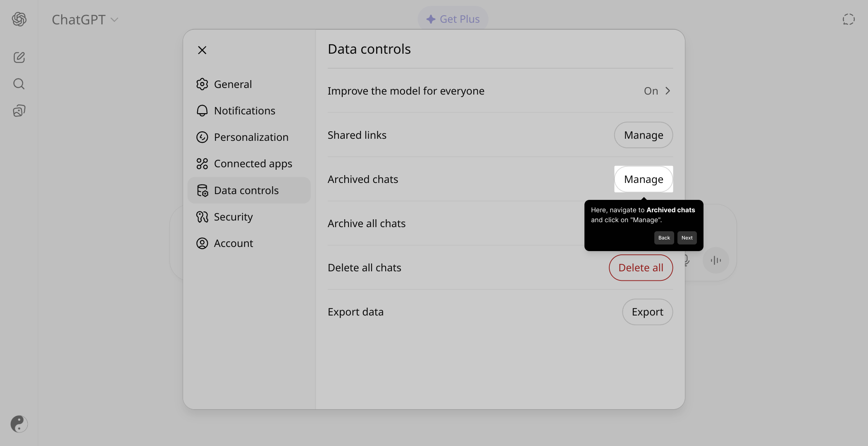Open the General settings tab
868x446 pixels.
click(249, 84)
